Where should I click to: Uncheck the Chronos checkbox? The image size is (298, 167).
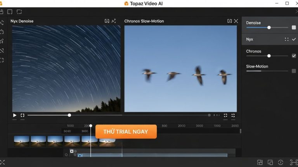coord(294,56)
